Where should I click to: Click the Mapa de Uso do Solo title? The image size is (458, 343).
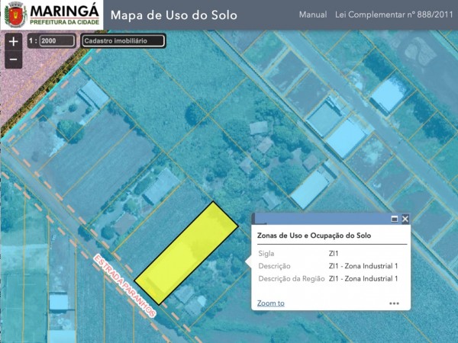pos(174,15)
